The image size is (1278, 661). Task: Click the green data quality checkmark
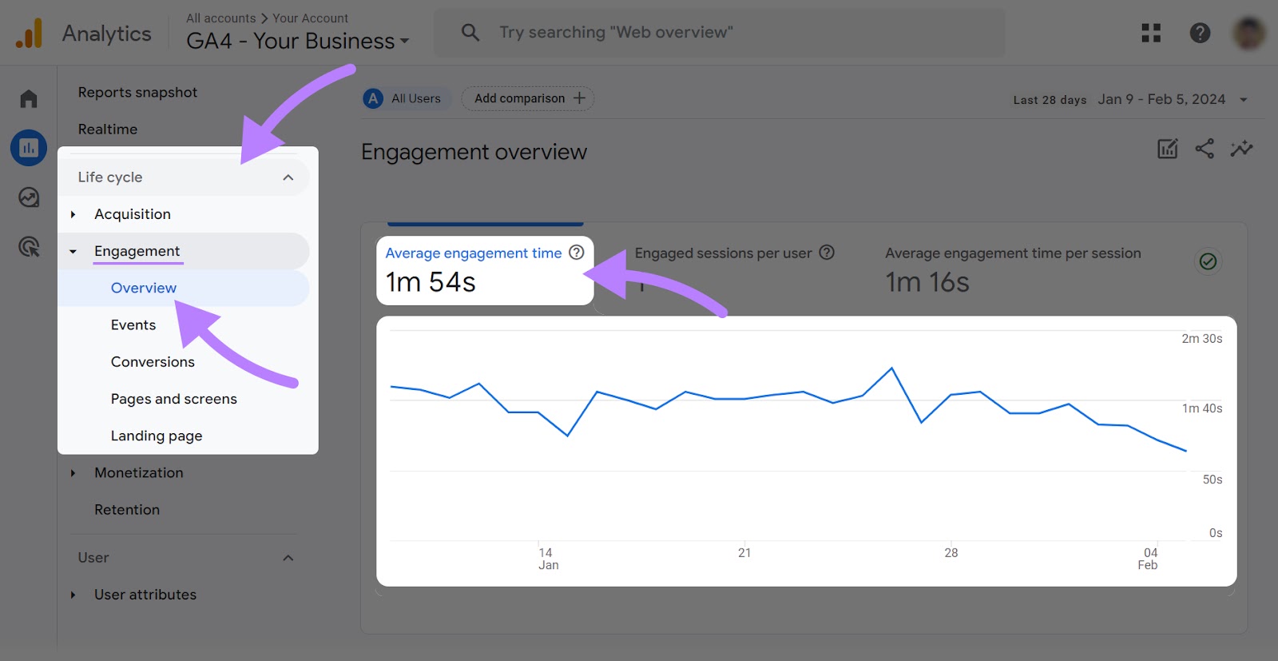click(x=1208, y=261)
